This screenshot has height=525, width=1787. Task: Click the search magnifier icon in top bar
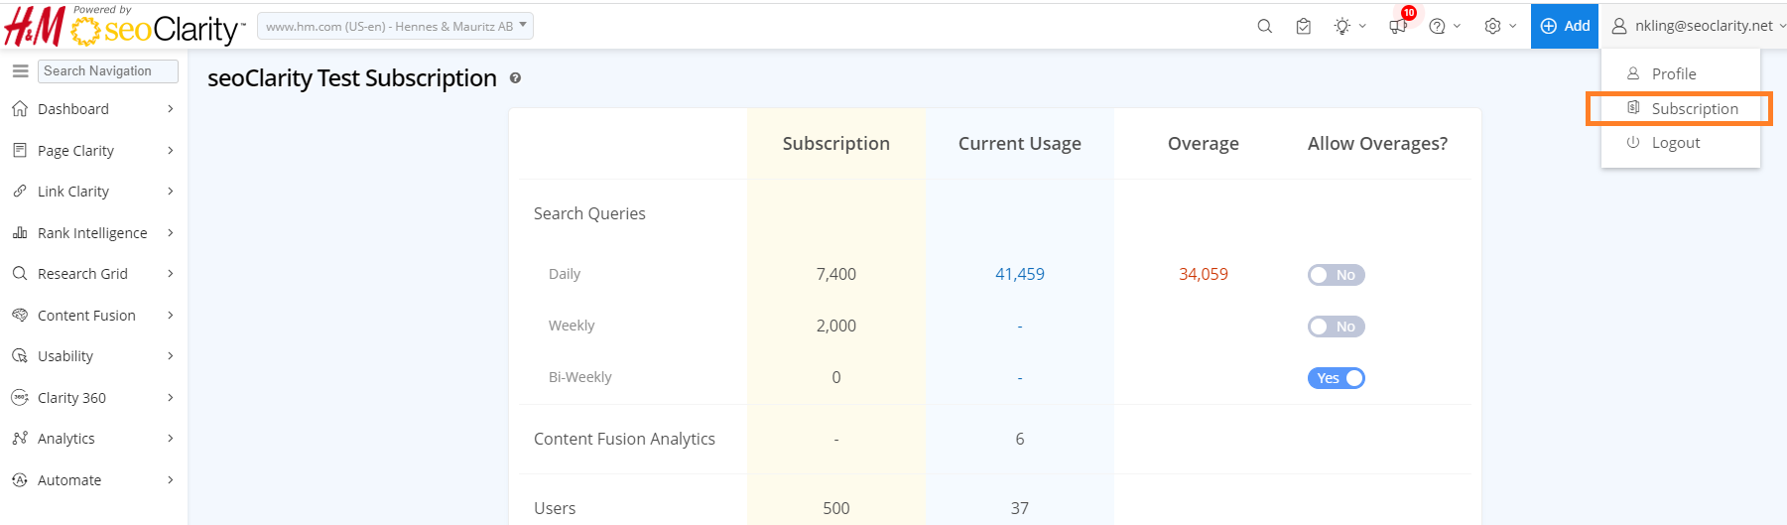pyautogui.click(x=1264, y=27)
